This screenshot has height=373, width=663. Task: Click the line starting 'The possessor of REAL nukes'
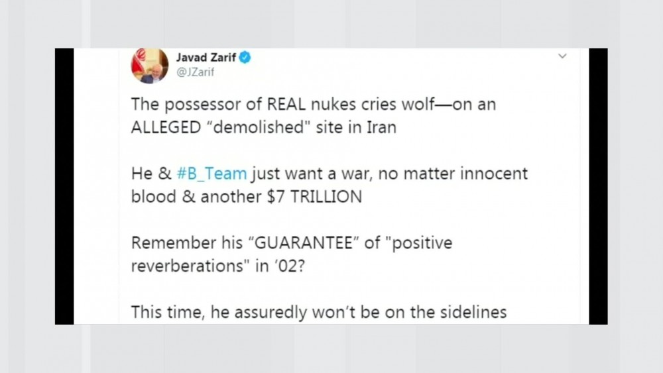[x=313, y=104]
